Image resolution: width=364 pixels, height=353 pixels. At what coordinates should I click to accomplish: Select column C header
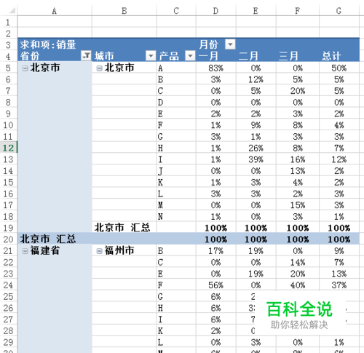click(x=176, y=11)
